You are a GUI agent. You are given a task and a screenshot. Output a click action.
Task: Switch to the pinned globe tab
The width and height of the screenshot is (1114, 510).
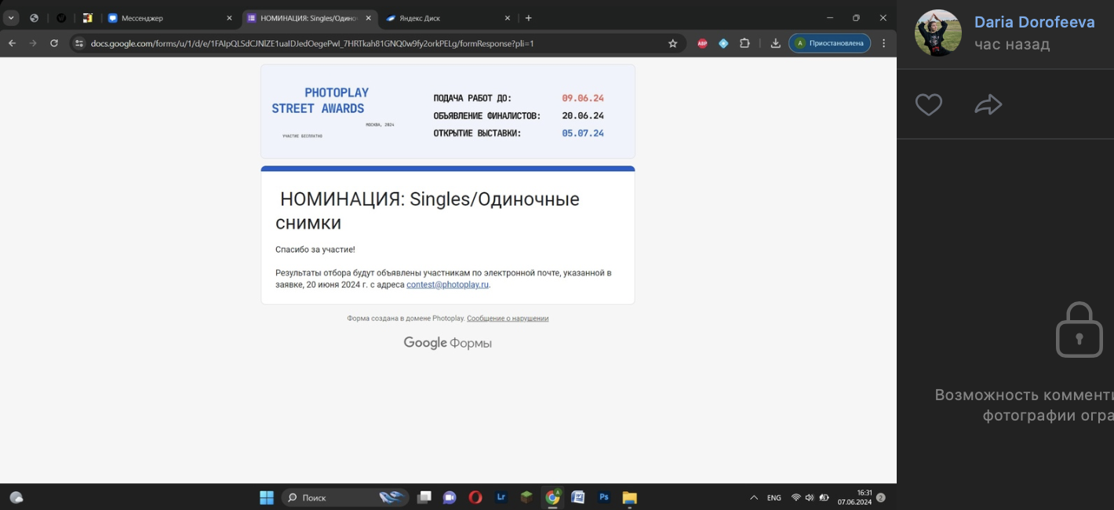click(x=34, y=18)
